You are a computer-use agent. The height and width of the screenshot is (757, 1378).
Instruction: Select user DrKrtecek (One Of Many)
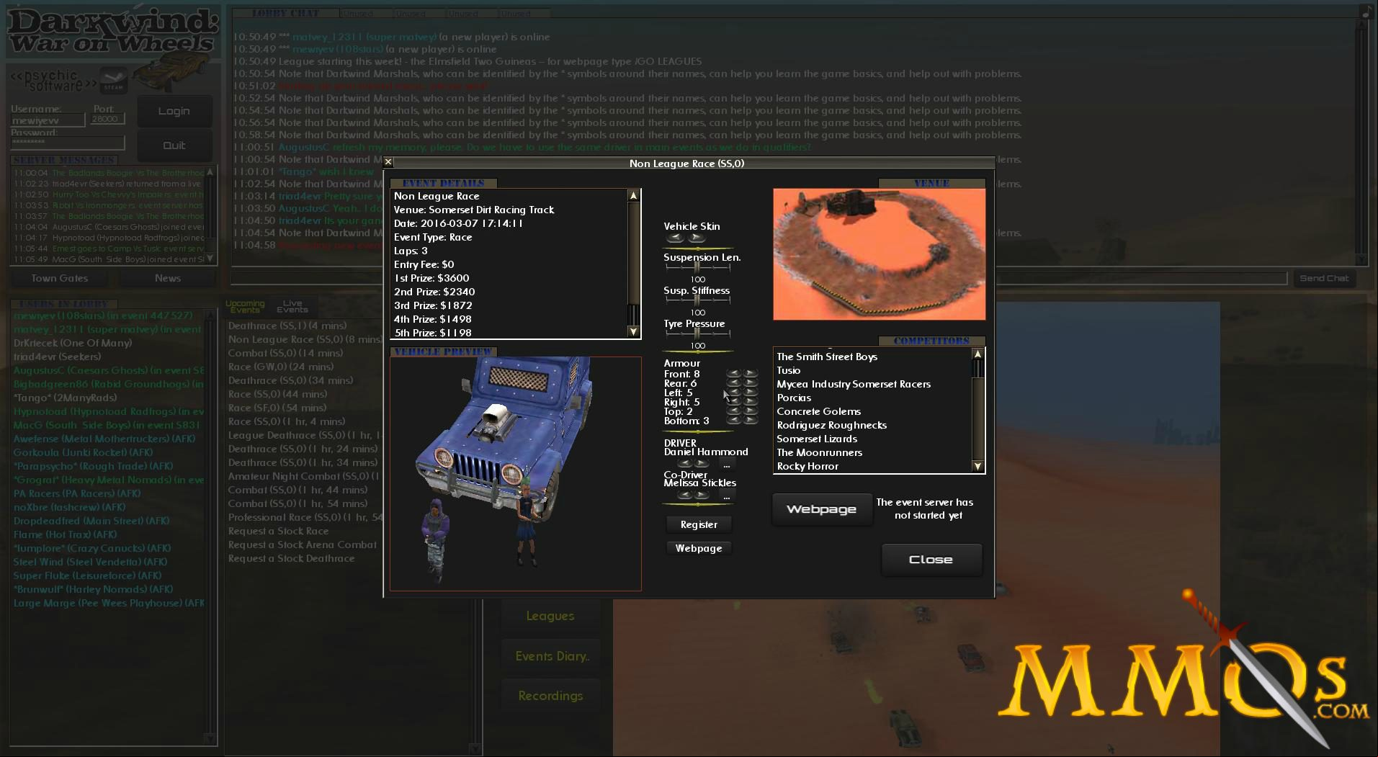tap(73, 343)
